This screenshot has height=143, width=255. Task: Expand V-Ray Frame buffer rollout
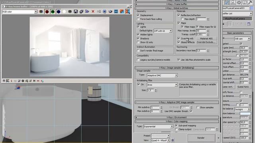[x=177, y=4]
